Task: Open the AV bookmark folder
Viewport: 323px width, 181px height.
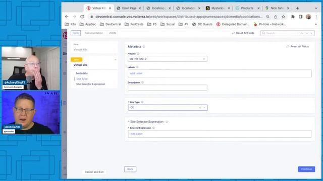Action: (184, 24)
